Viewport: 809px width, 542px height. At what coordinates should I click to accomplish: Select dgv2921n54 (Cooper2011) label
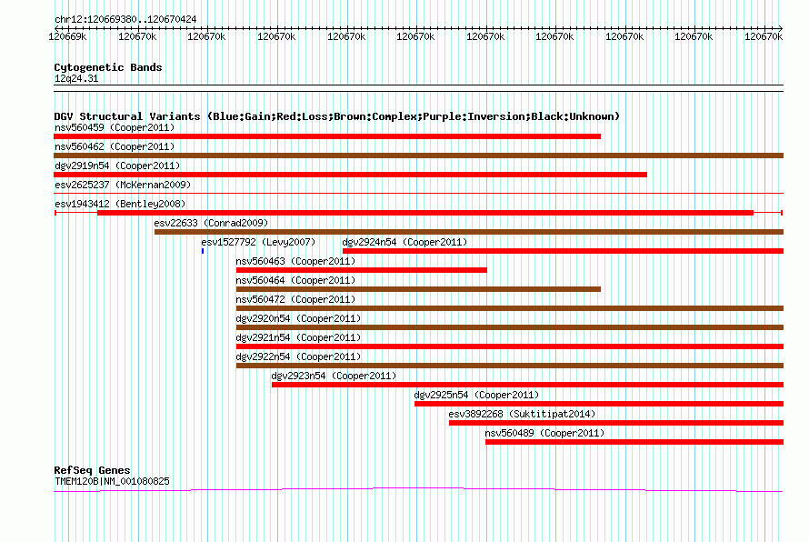298,337
